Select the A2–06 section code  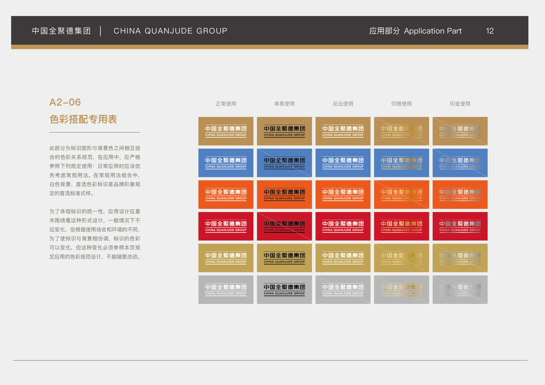pos(65,102)
